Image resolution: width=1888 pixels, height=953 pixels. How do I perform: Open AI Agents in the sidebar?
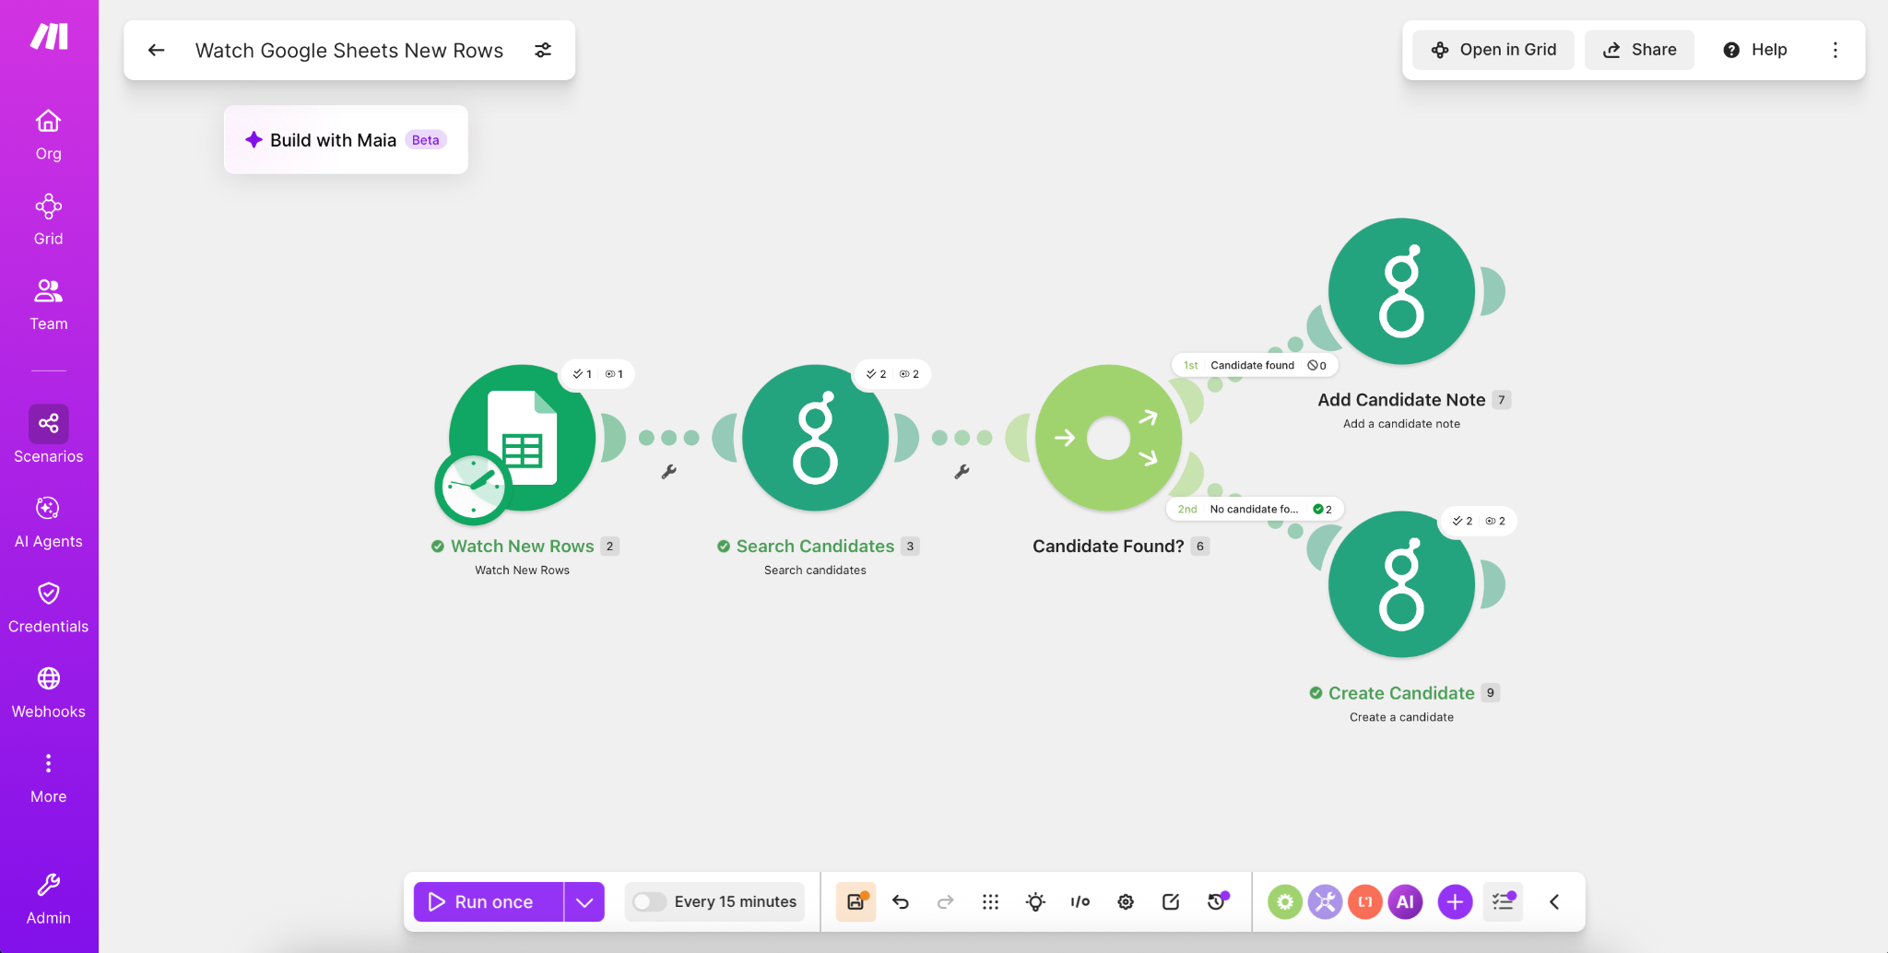point(49,523)
